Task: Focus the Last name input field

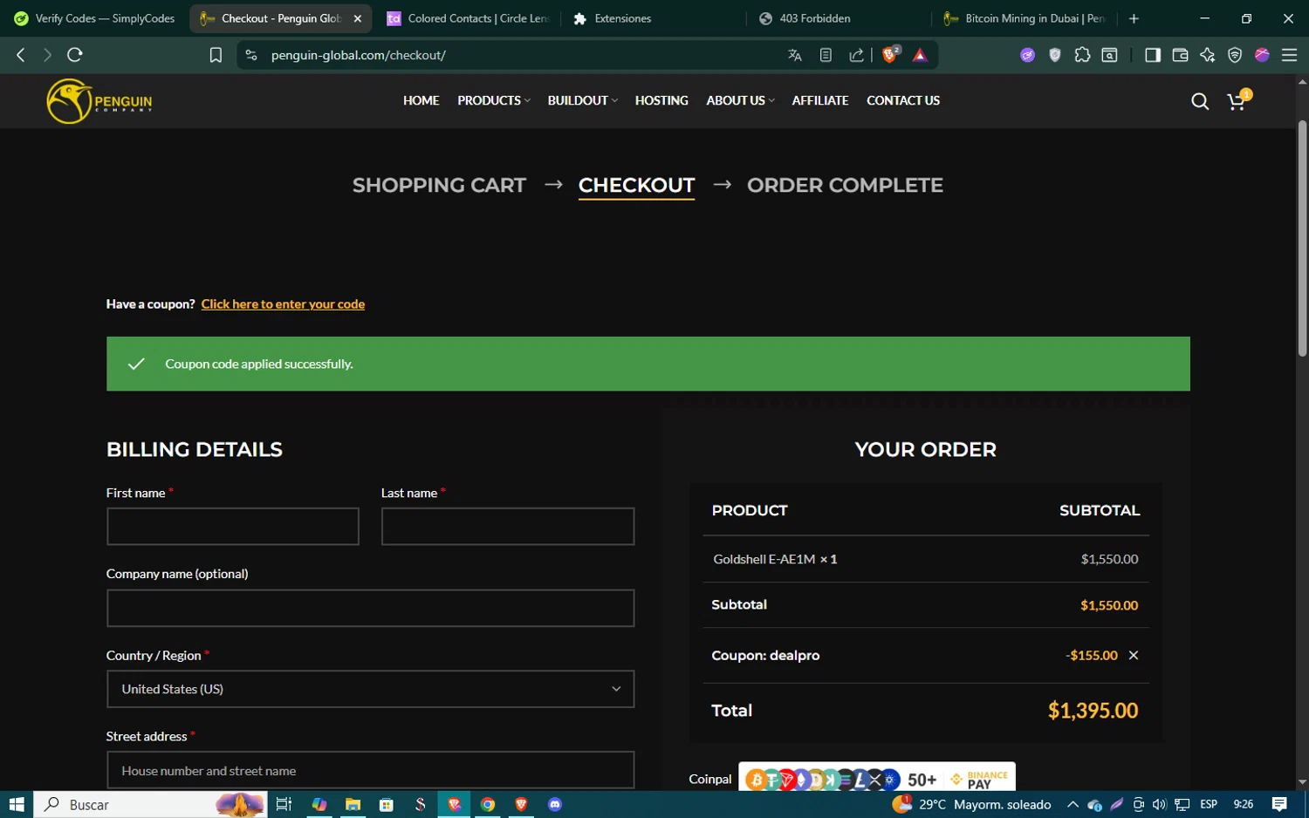Action: [x=508, y=527]
